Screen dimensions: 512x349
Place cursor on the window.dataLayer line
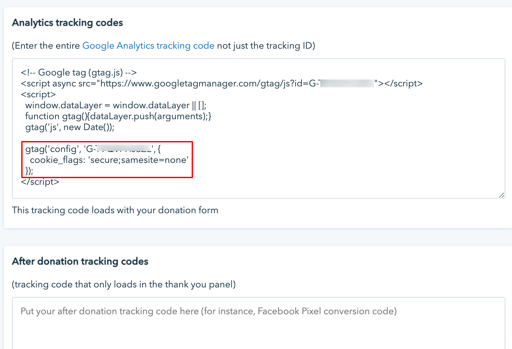click(x=116, y=105)
